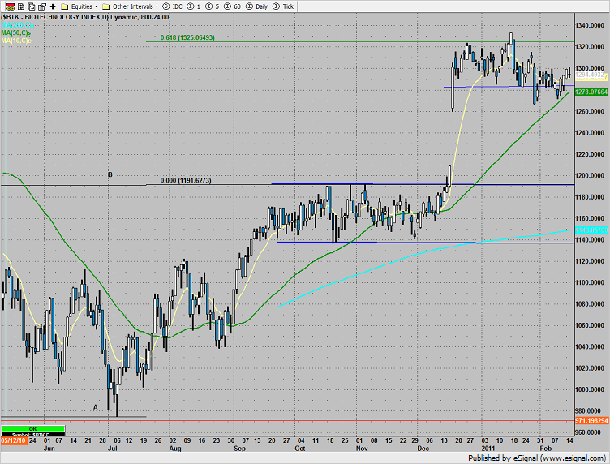610x464 pixels.
Task: Expand the Other Intervals dropdown
Action: coord(131,5)
